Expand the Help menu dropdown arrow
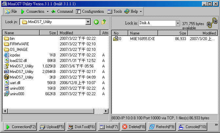 tap(141, 12)
